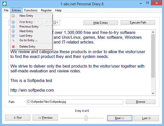
Task: Open the date picker calendar dropdown
Action: [x=56, y=23]
